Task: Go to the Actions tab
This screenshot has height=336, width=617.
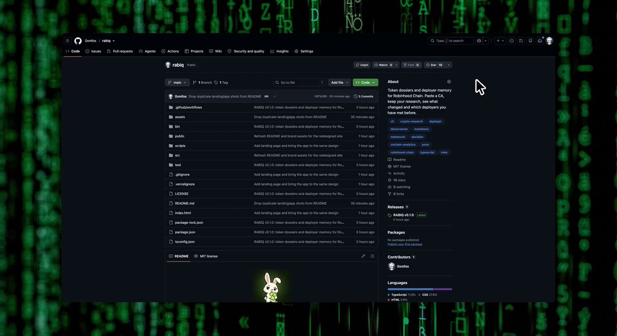Action: (x=170, y=51)
